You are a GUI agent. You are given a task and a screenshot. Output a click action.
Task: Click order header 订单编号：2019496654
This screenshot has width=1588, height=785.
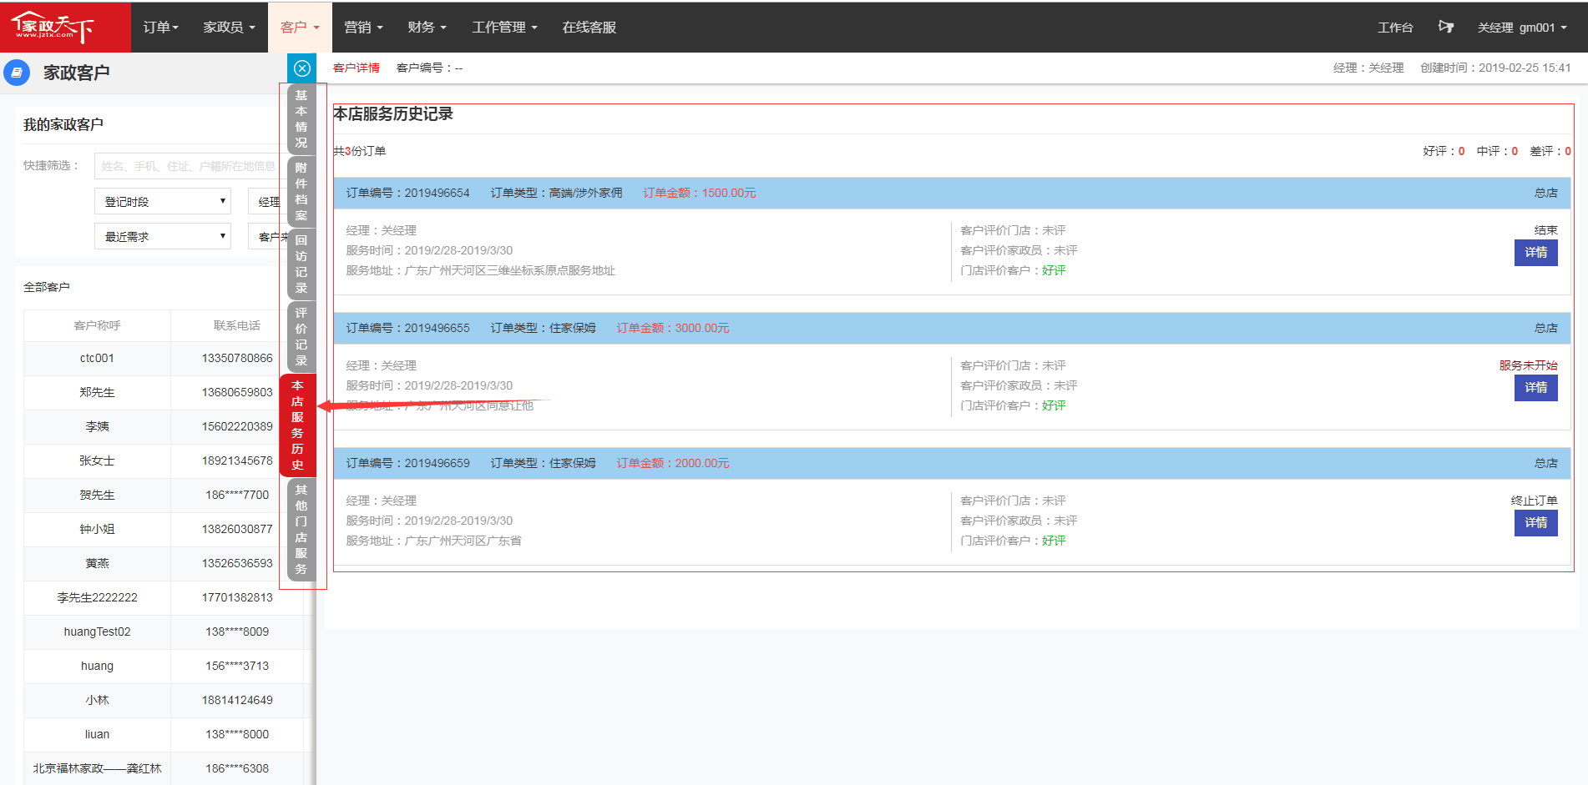tap(407, 193)
